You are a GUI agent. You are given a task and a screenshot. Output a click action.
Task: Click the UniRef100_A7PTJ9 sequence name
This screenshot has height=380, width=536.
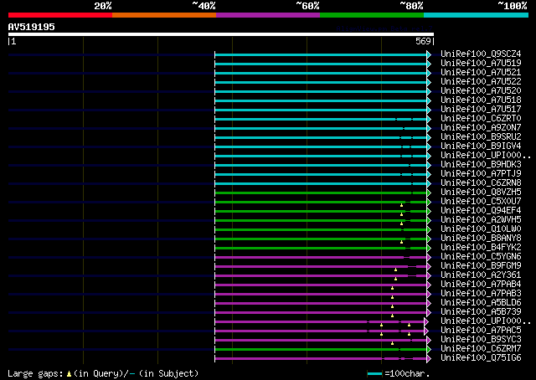(481, 174)
